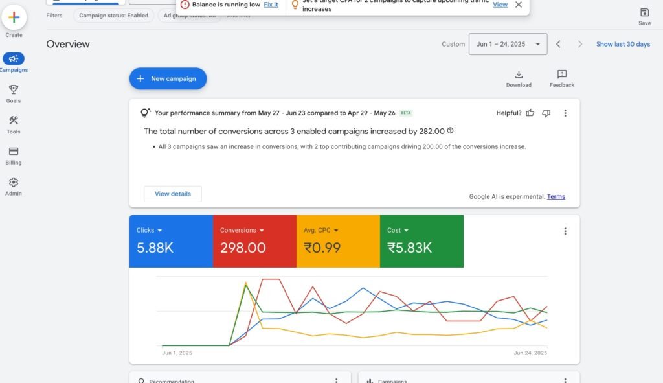Change the Clicks metric dropdown
Viewport: 663px width, 383px height.
[150, 230]
